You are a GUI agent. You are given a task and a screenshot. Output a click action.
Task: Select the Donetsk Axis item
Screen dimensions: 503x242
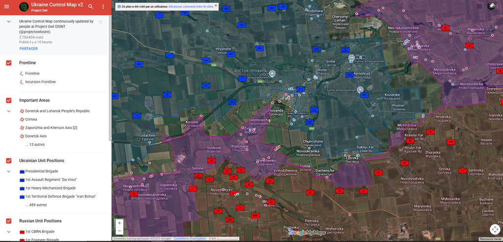(x=36, y=136)
